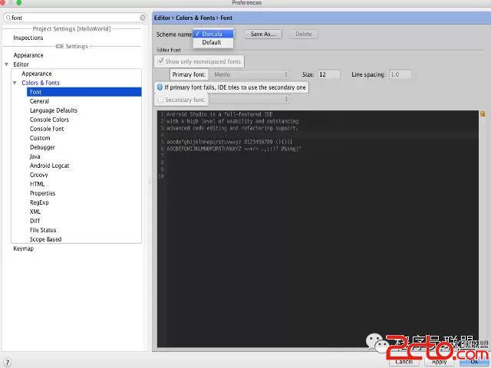Select Debugger color settings
The width and height of the screenshot is (491, 368).
point(42,147)
